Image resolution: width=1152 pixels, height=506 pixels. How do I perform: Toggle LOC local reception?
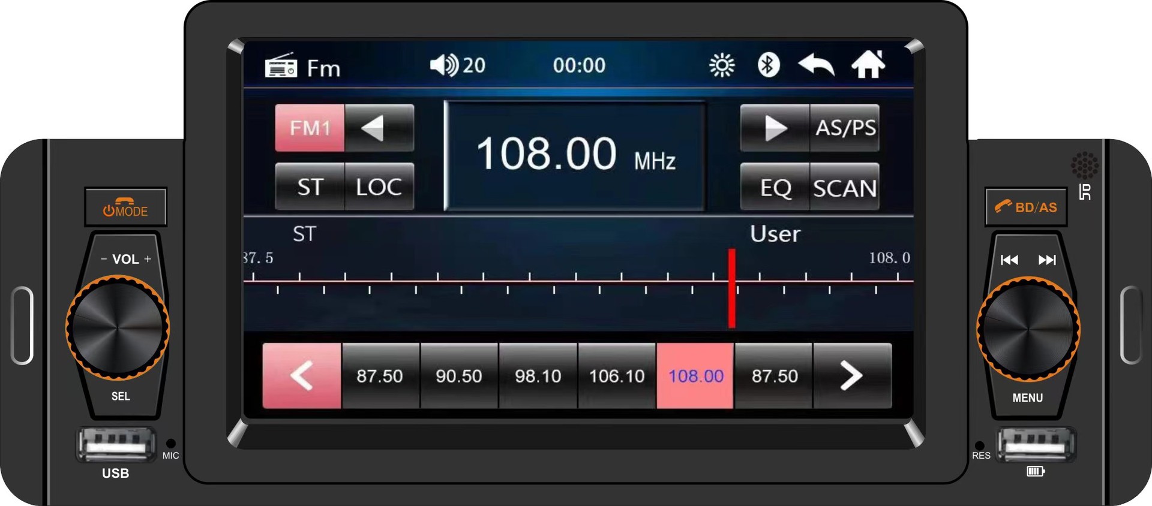click(379, 186)
